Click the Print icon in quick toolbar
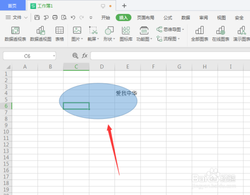The image size is (250, 195). (x=55, y=17)
